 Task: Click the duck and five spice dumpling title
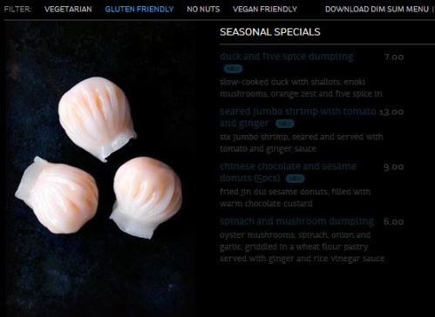(x=287, y=57)
